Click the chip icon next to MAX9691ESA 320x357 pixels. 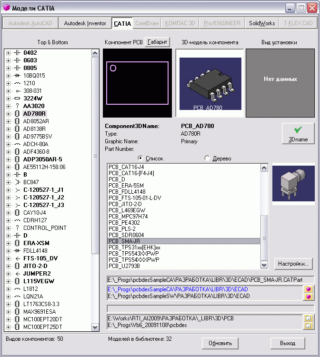click(17, 312)
